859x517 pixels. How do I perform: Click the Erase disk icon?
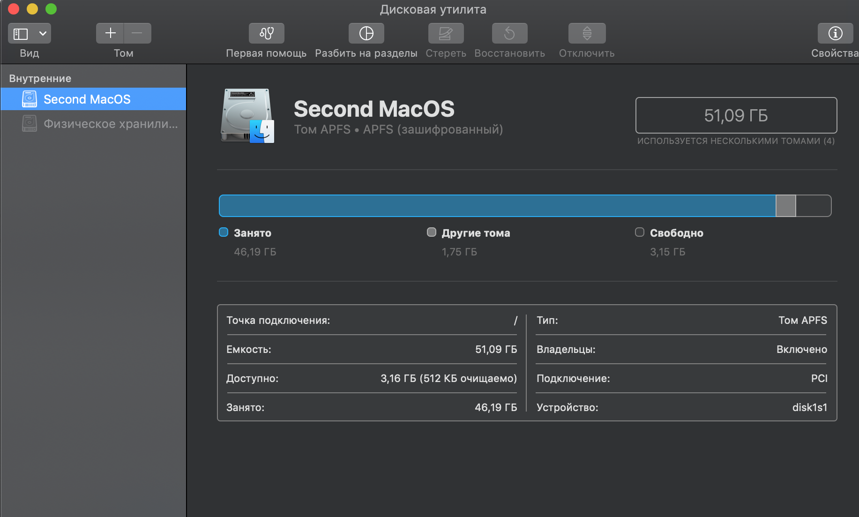446,33
